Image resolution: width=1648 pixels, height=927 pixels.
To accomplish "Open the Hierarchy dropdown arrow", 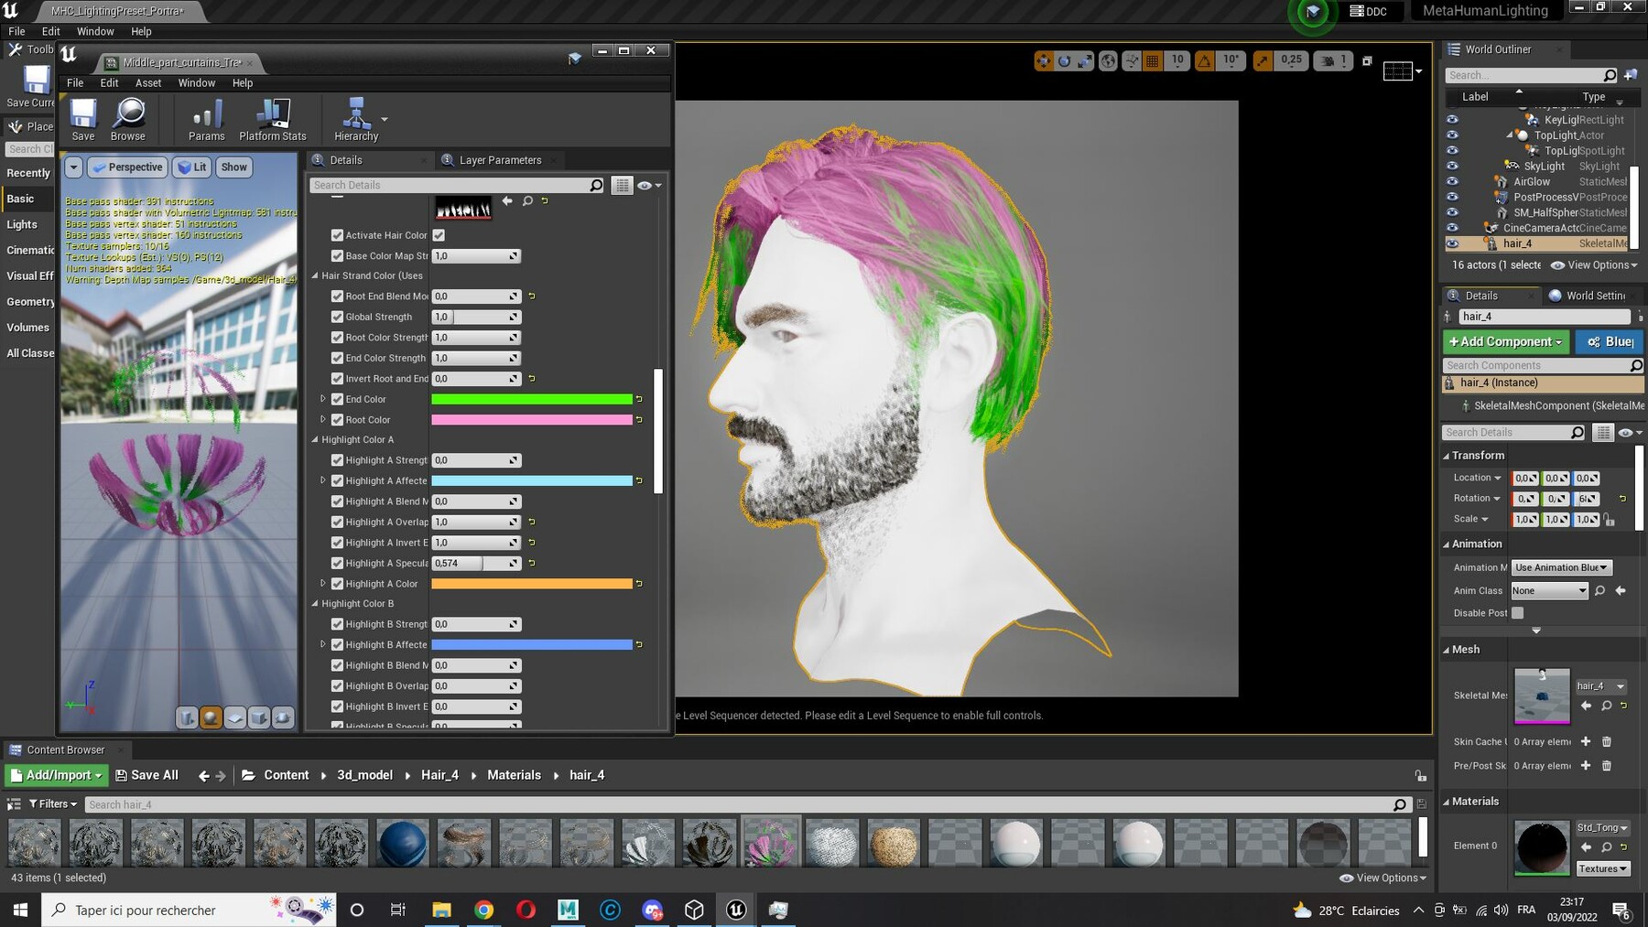I will (385, 119).
